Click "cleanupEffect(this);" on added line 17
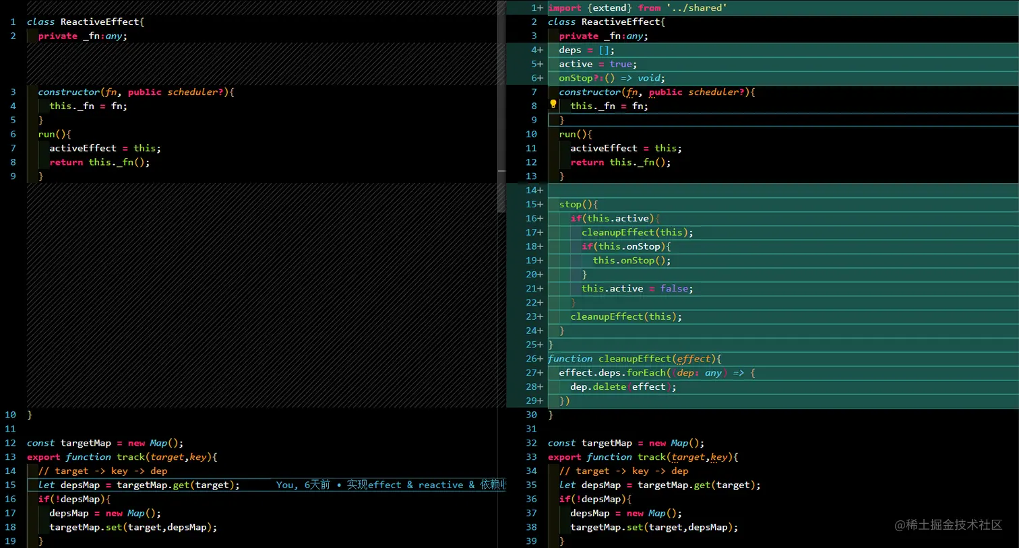The image size is (1019, 548). pyautogui.click(x=638, y=232)
